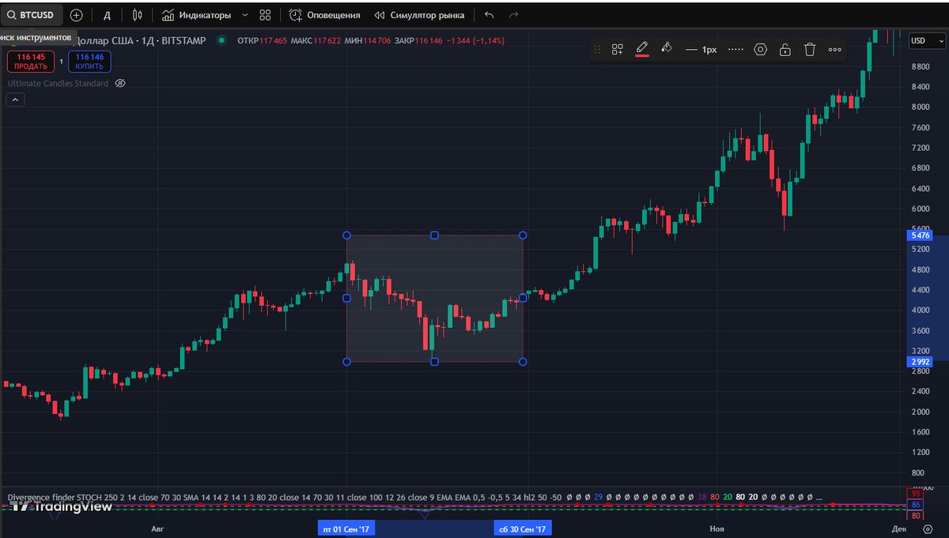Select the left-middle rectangle handle
949x538 pixels.
pyautogui.click(x=346, y=299)
